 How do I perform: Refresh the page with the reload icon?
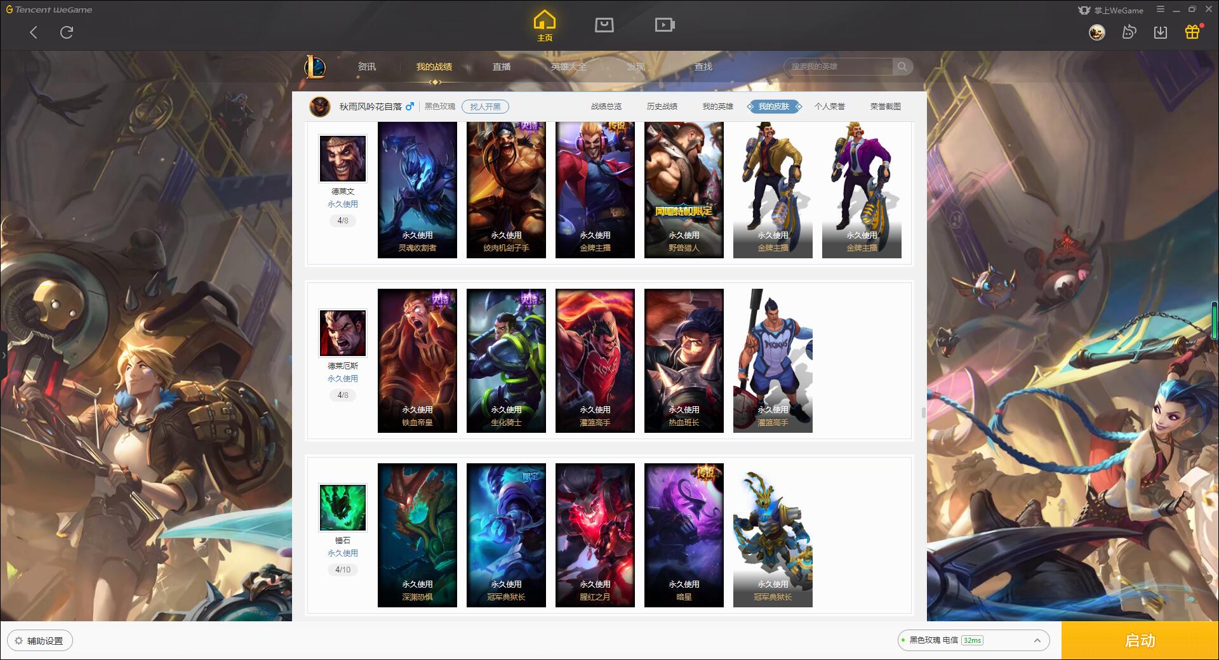tap(67, 32)
